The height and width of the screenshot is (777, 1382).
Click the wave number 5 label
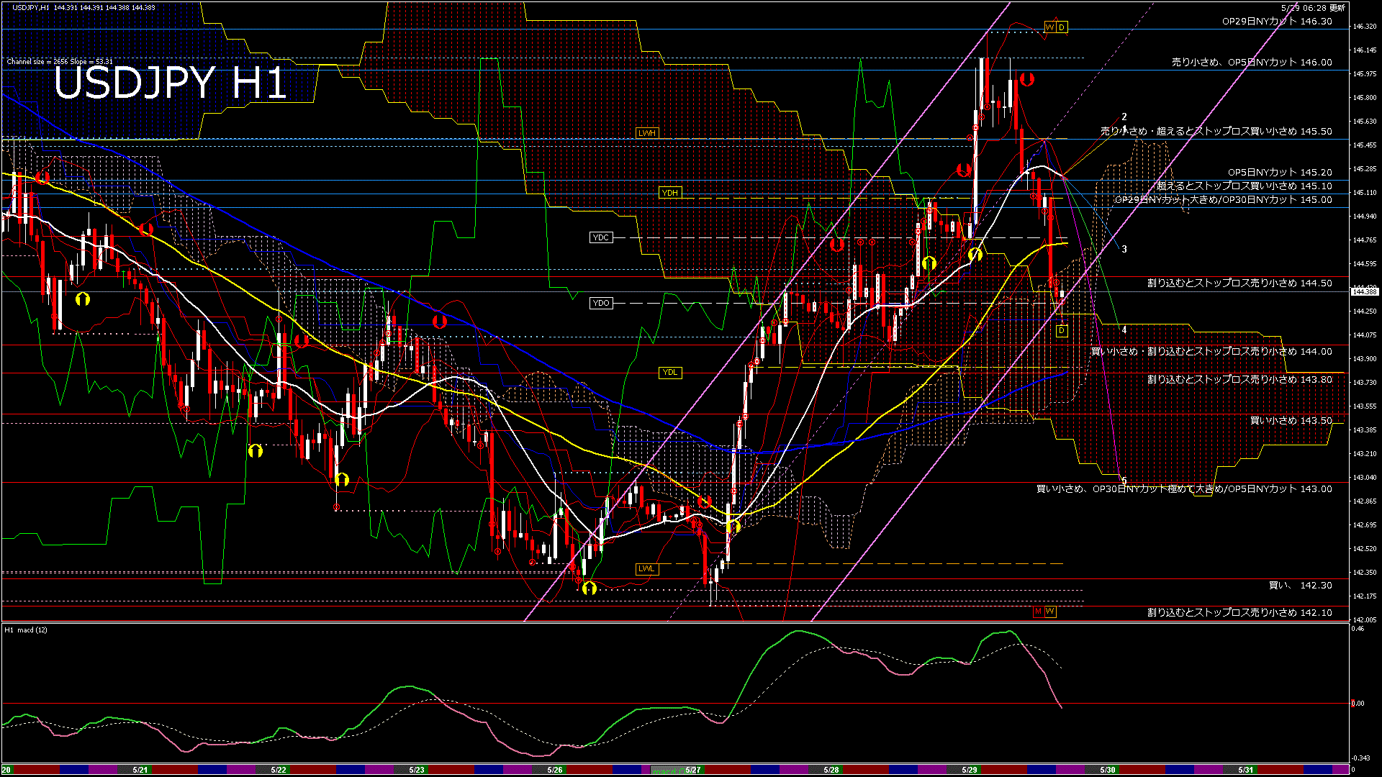coord(1124,481)
